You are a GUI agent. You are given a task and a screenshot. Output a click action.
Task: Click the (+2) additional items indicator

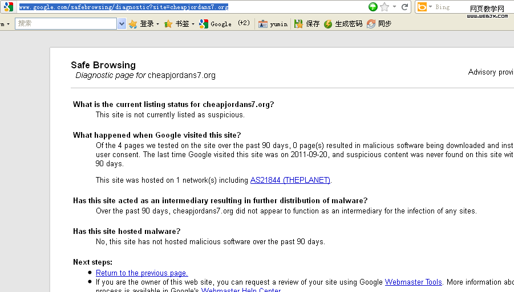click(244, 23)
